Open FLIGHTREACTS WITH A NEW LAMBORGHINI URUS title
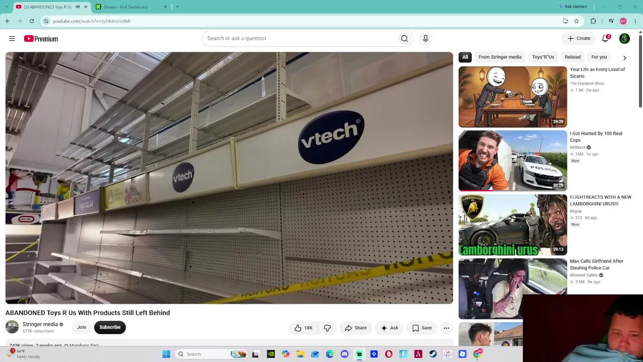This screenshot has width=643, height=362. coord(600,201)
